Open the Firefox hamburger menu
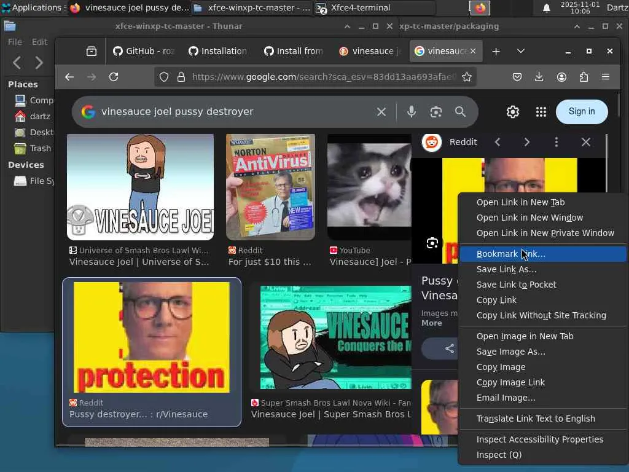Image resolution: width=629 pixels, height=472 pixels. coord(606,77)
